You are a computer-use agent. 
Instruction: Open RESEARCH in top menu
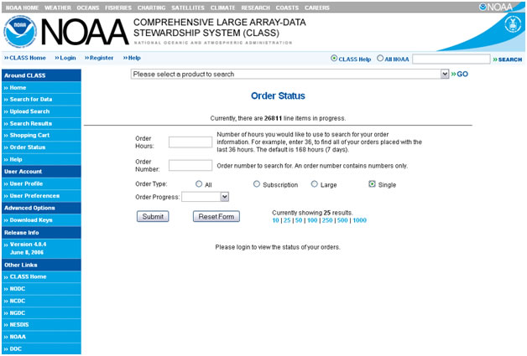[x=255, y=8]
